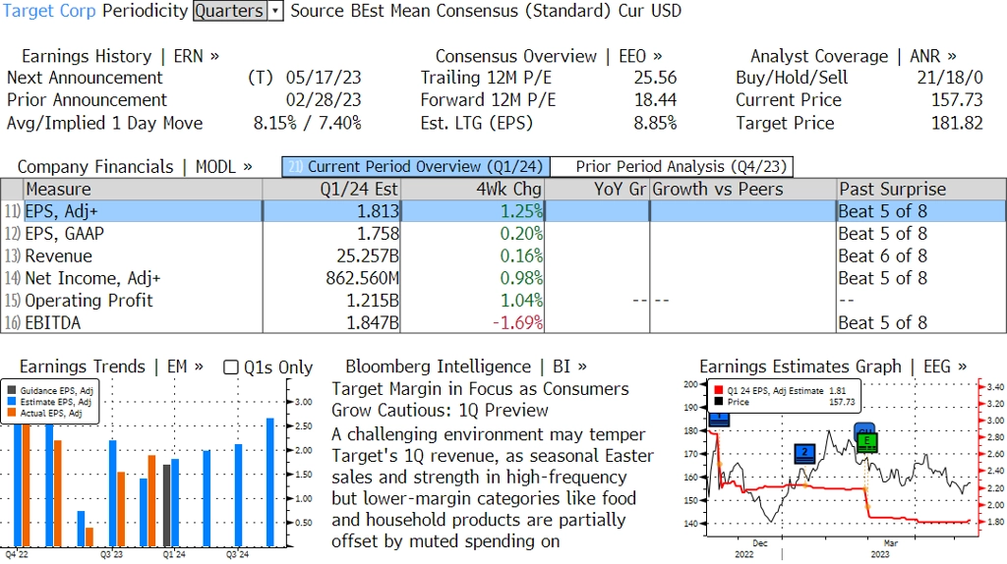Viewport: 1007px width, 564px height.
Task: Open Earnings History ERN link
Action: pos(120,56)
